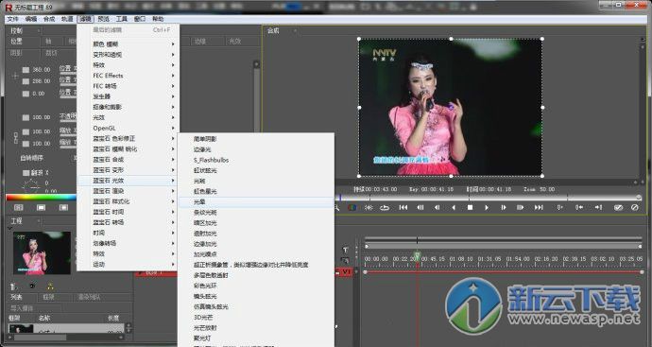This screenshot has width=652, height=347.
Task: Click the circle-slash icon at transport right
Action: pos(635,207)
